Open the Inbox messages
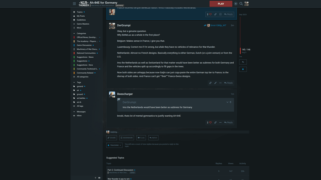Viewport: 321px width, 180px height. (79, 116)
